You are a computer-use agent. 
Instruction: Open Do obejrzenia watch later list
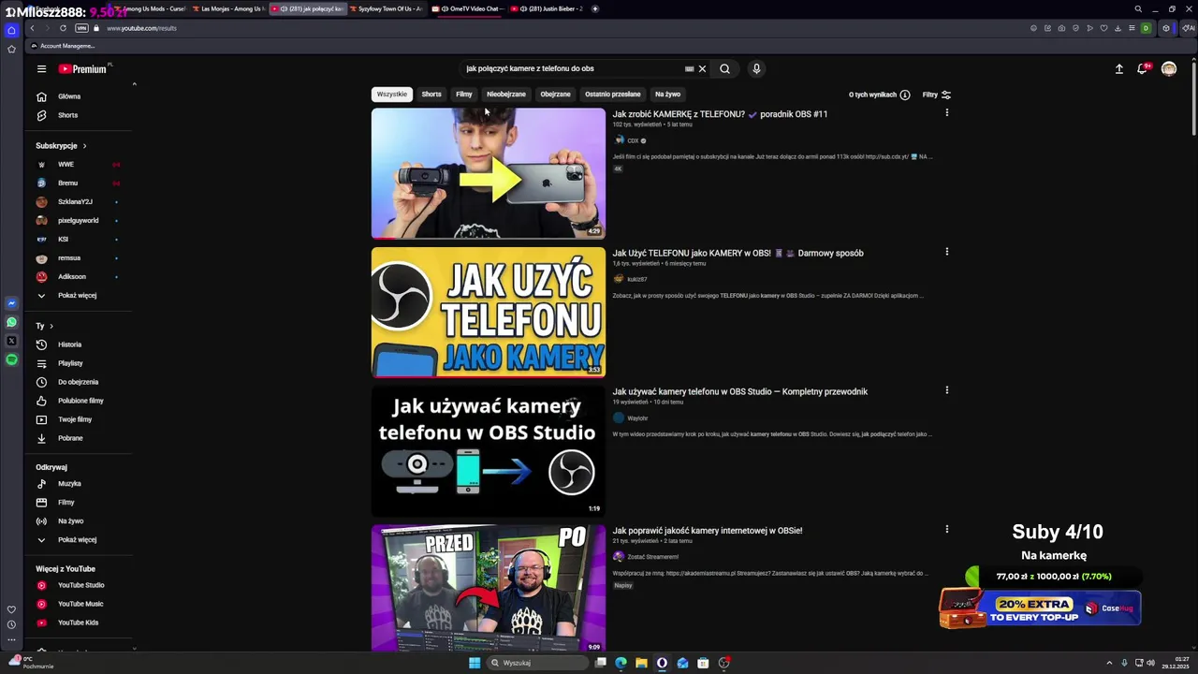tap(79, 382)
